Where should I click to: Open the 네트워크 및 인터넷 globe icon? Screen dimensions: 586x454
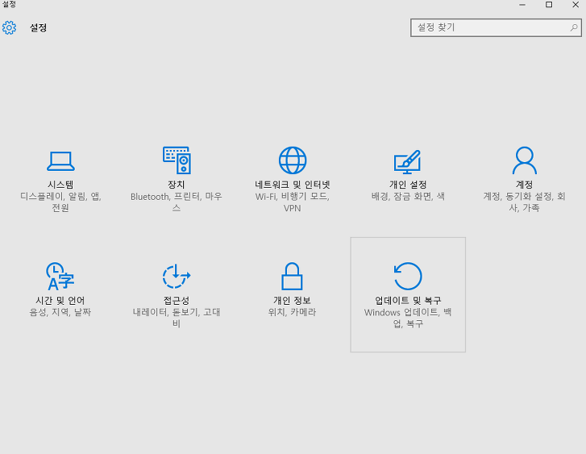click(293, 160)
